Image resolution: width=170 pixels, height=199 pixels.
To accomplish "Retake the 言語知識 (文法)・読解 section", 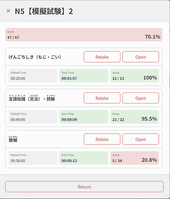I will click(102, 98).
